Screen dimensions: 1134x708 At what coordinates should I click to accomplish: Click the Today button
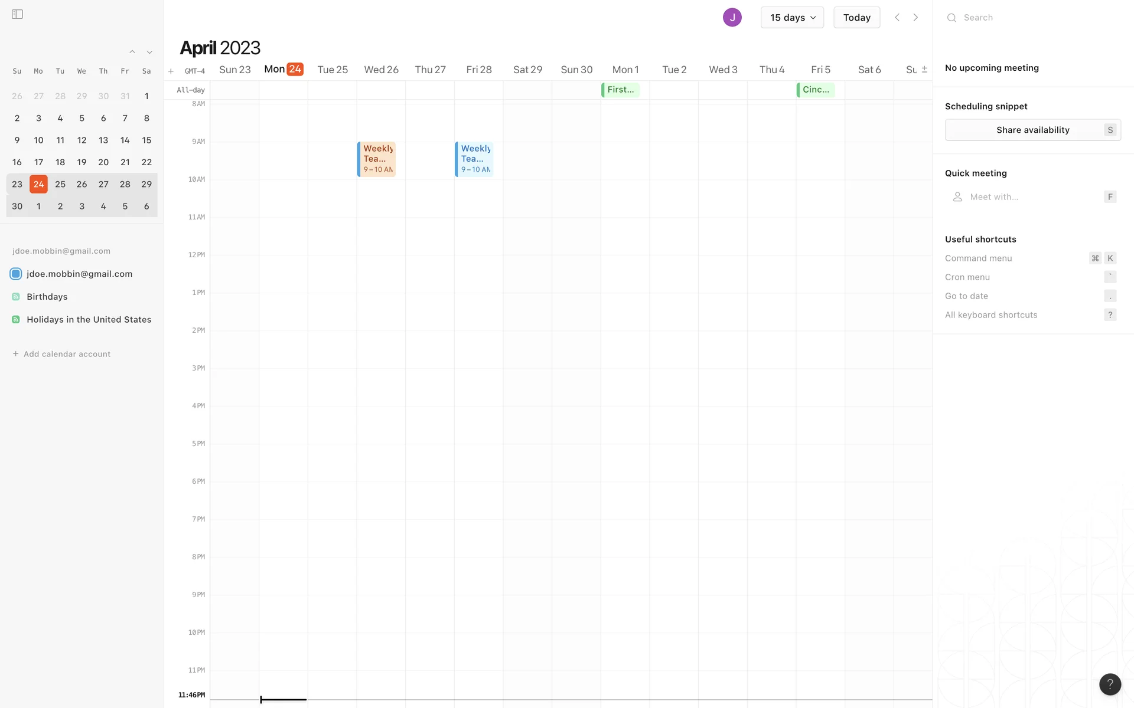(x=856, y=17)
